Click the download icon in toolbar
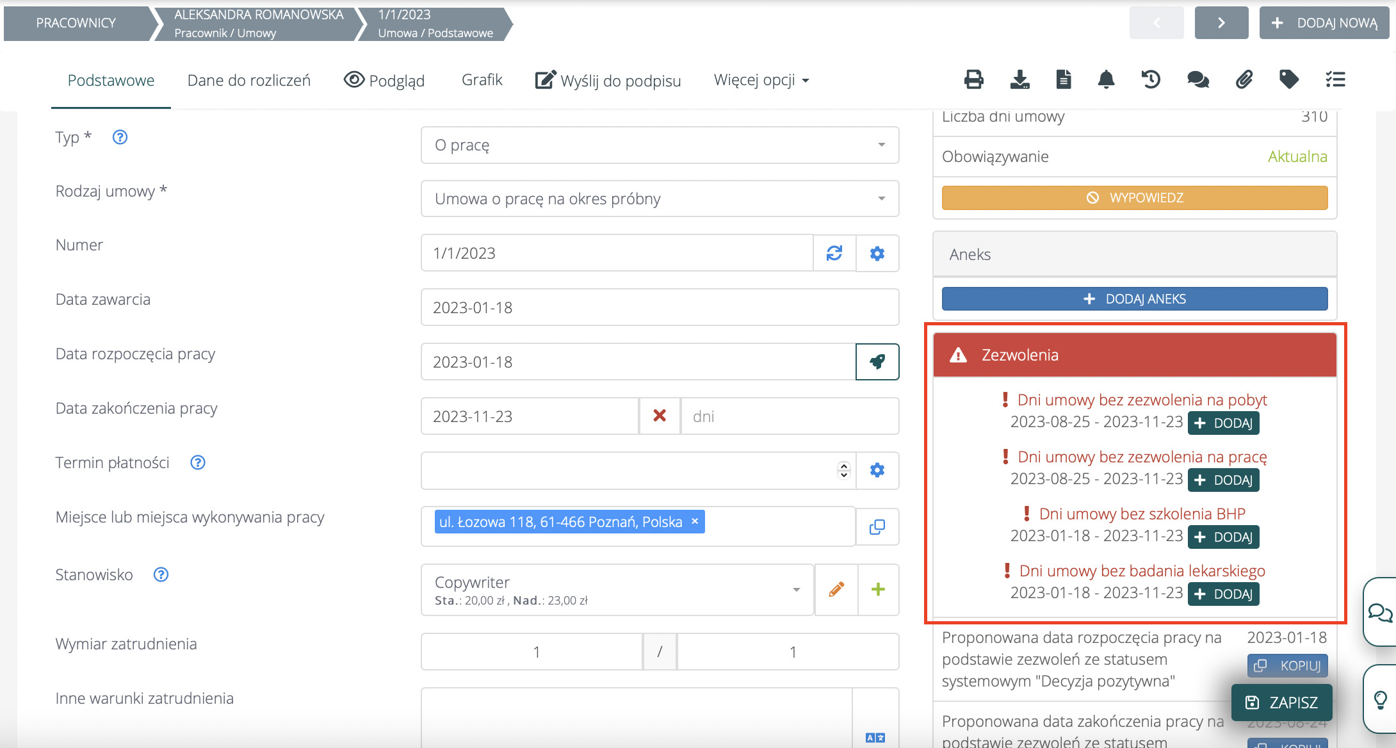 (1019, 79)
